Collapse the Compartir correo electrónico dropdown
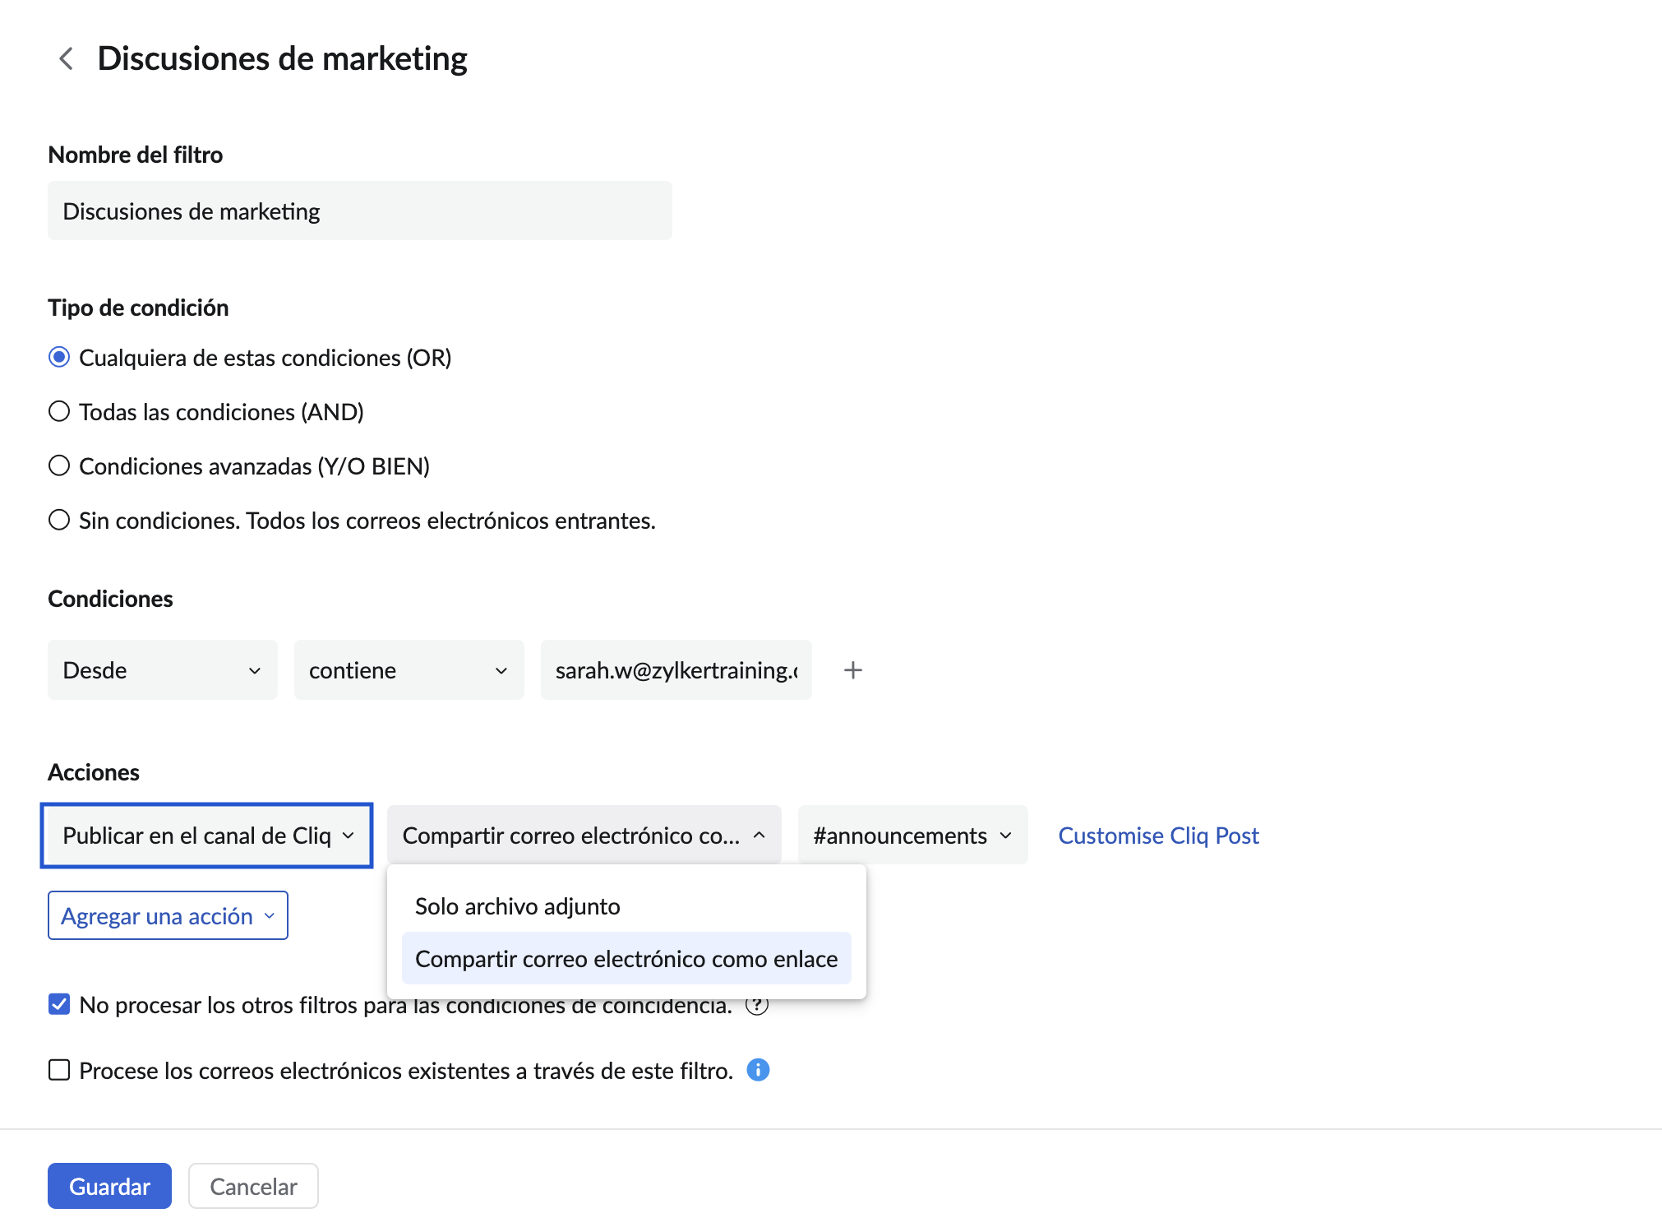The height and width of the screenshot is (1227, 1662). [584, 836]
